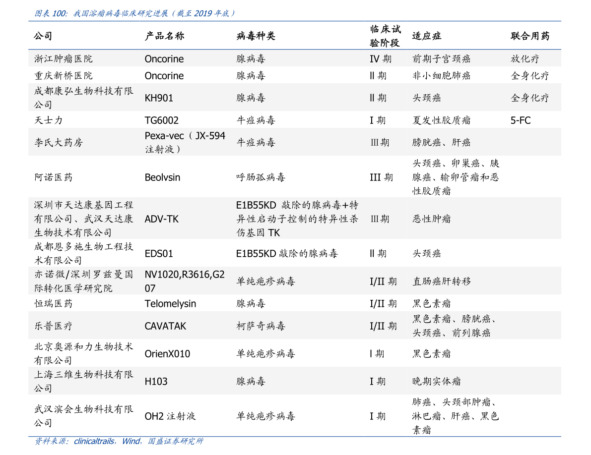Select the column header '公司'

[43, 36]
